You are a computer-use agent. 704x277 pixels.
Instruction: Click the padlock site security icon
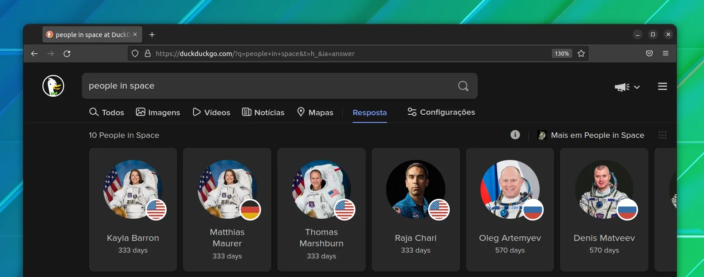pyautogui.click(x=147, y=53)
